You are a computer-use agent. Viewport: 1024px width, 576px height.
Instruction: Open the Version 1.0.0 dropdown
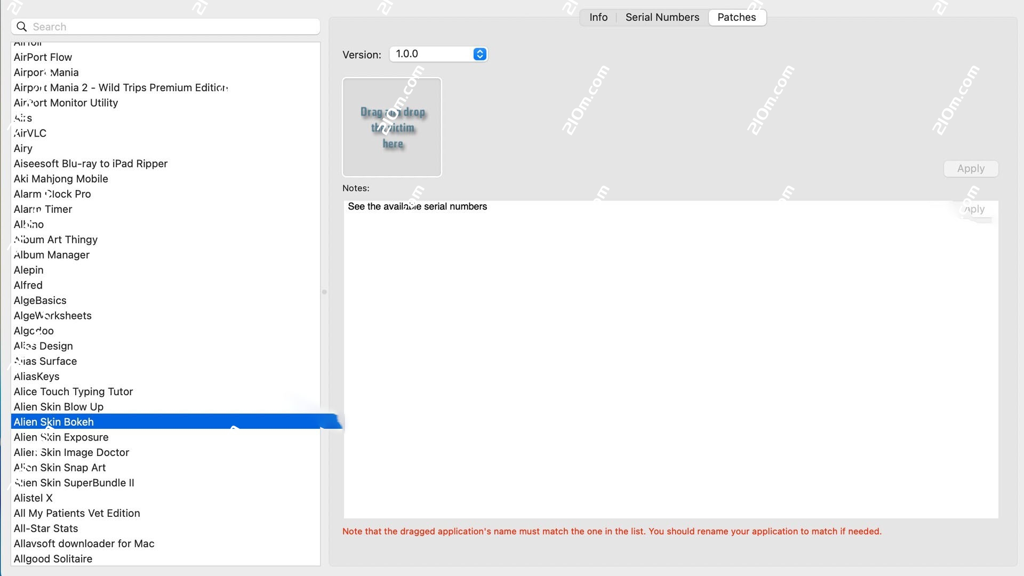click(438, 54)
